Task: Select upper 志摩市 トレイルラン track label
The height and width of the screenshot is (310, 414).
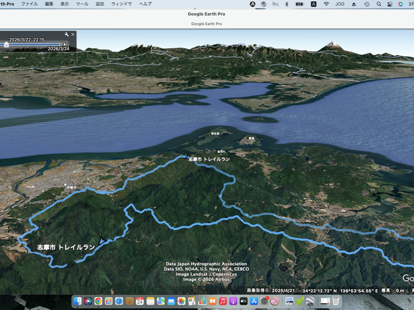Action: pos(209,159)
